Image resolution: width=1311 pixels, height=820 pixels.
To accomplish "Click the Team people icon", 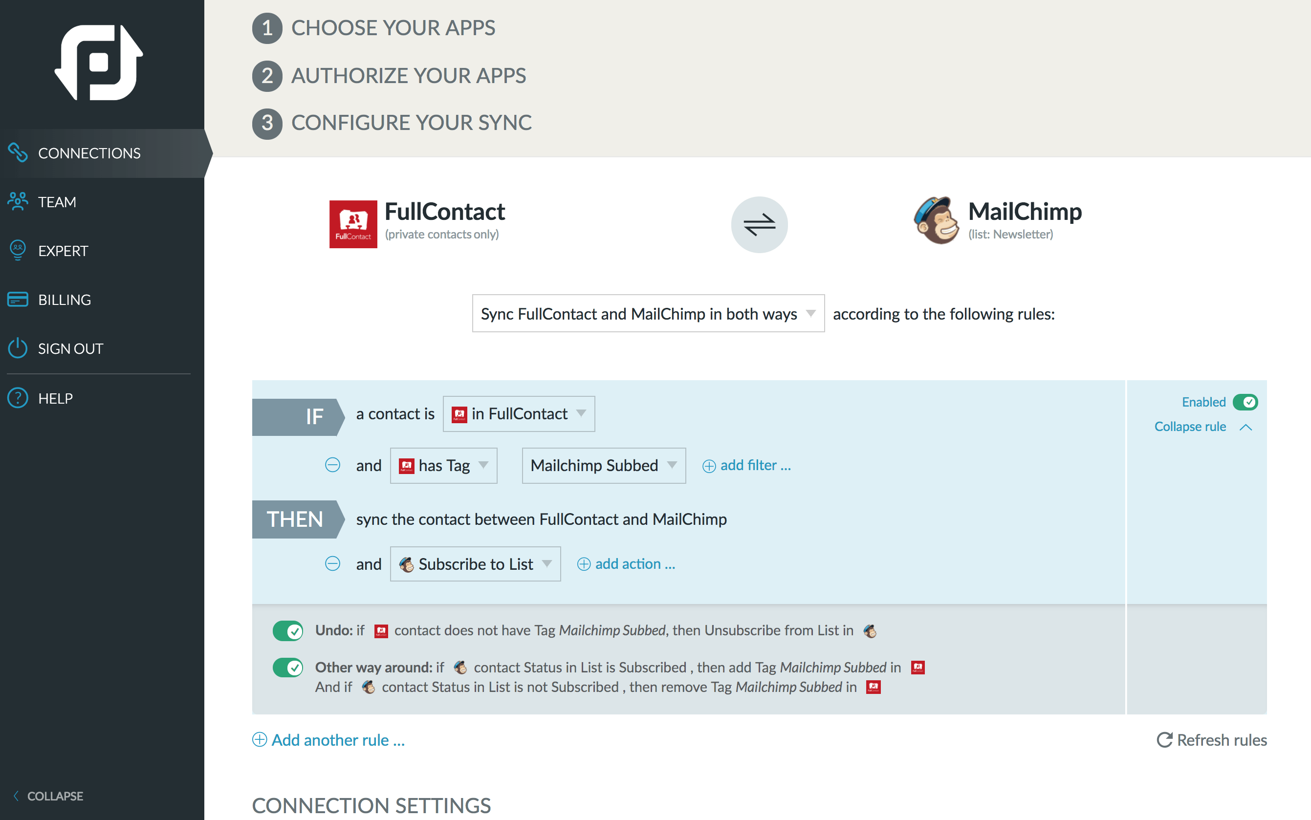I will point(18,202).
